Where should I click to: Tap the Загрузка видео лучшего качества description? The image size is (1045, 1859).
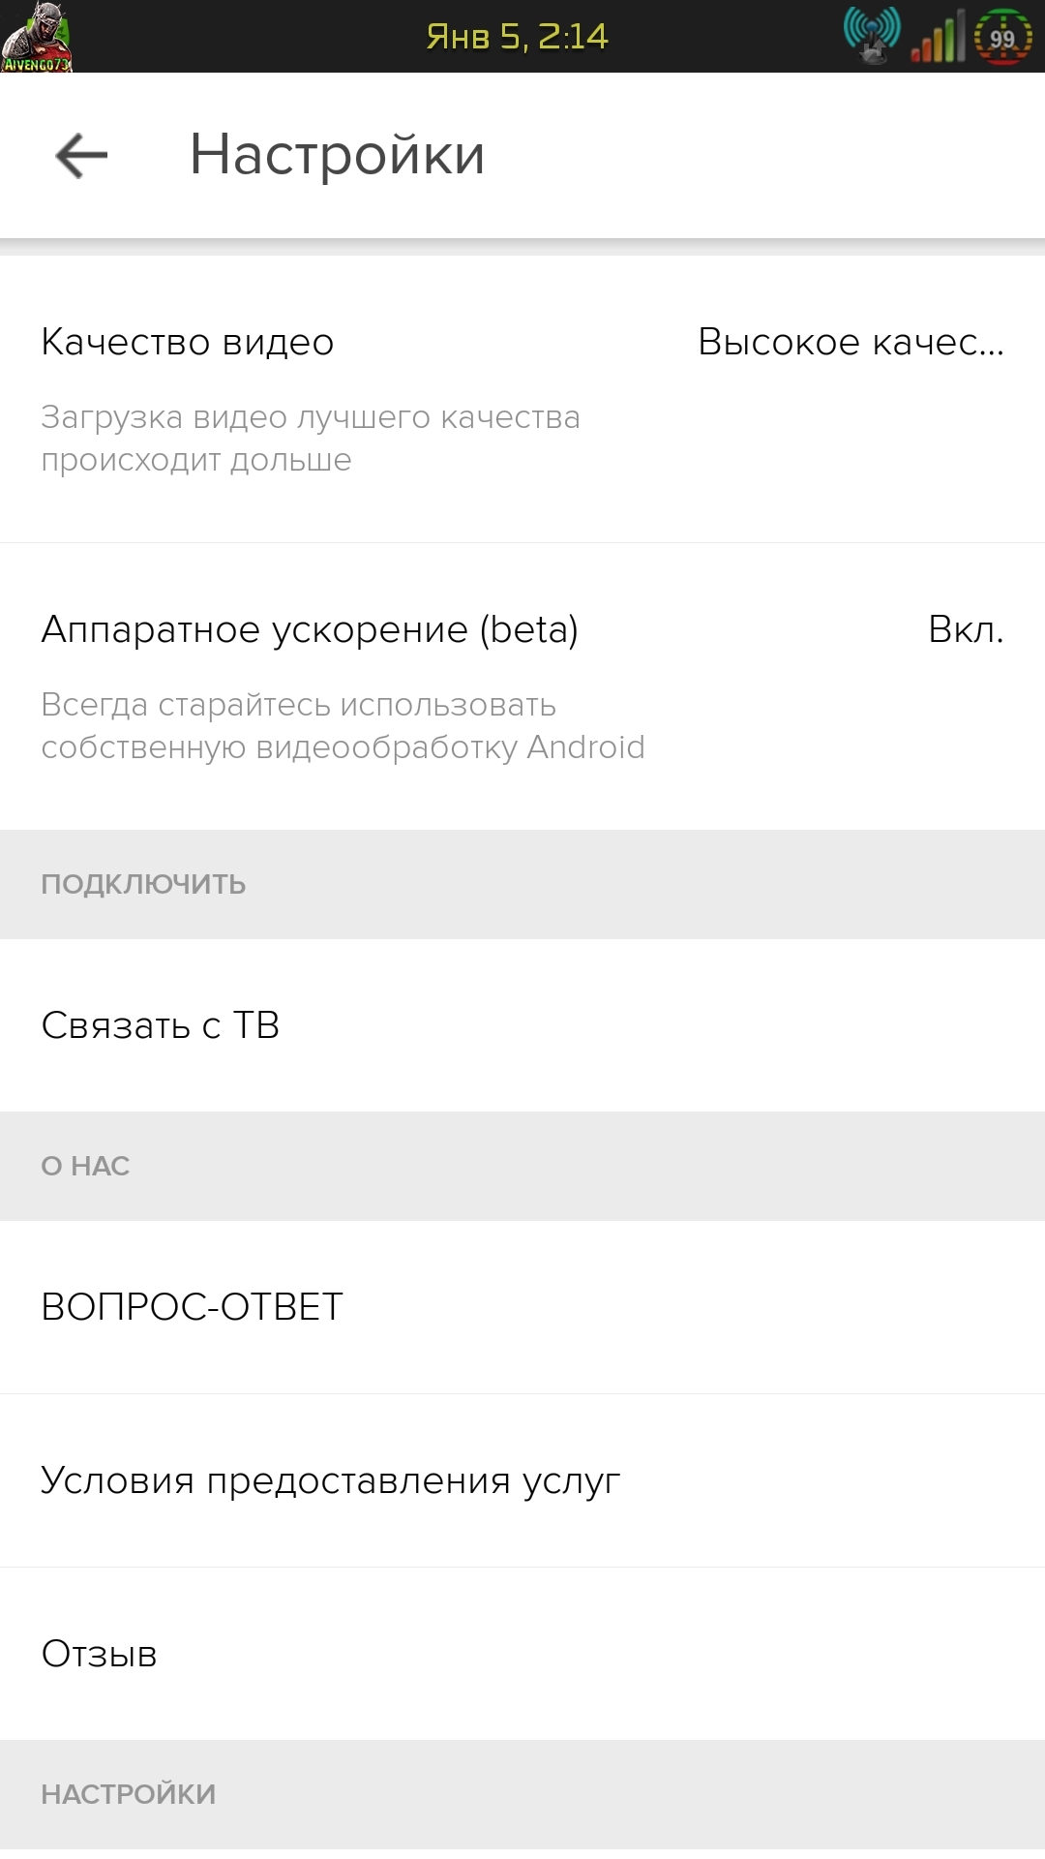(x=310, y=438)
